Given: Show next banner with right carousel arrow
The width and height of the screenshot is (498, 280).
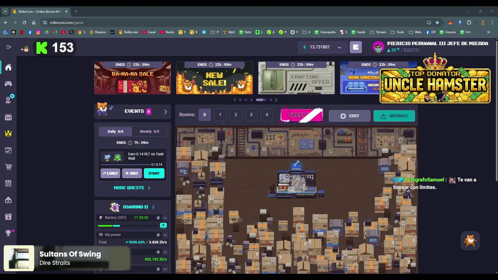Looking at the screenshot, I should point(276,100).
